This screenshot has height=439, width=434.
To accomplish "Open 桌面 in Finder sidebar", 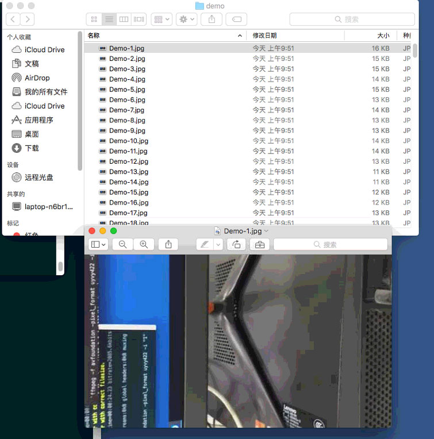I will click(25, 134).
